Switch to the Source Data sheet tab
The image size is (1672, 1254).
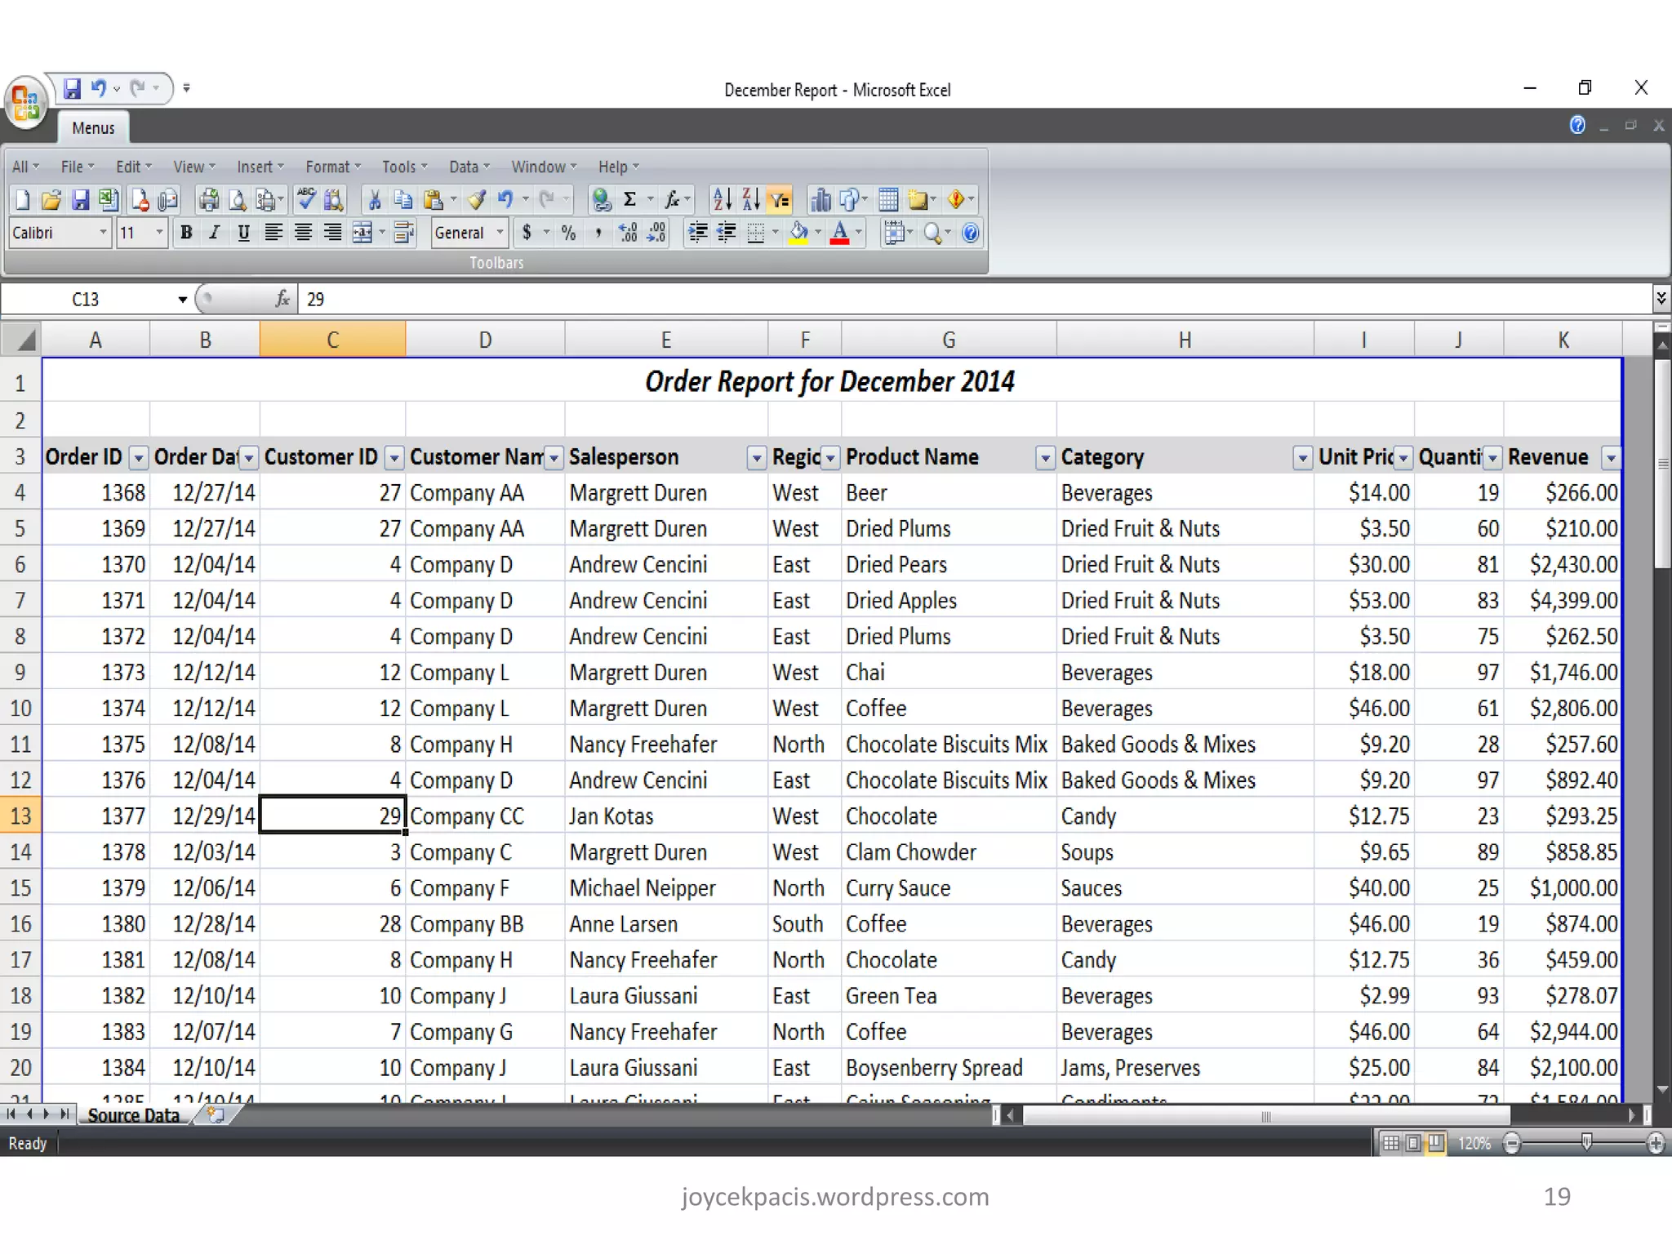pyautogui.click(x=133, y=1115)
